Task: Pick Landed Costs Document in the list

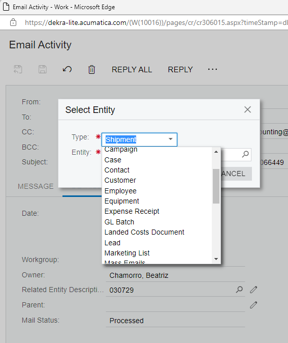Action: (x=144, y=232)
